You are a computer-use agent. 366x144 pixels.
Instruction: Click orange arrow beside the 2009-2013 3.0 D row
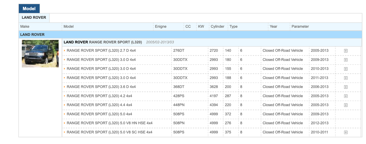[x=65, y=60]
